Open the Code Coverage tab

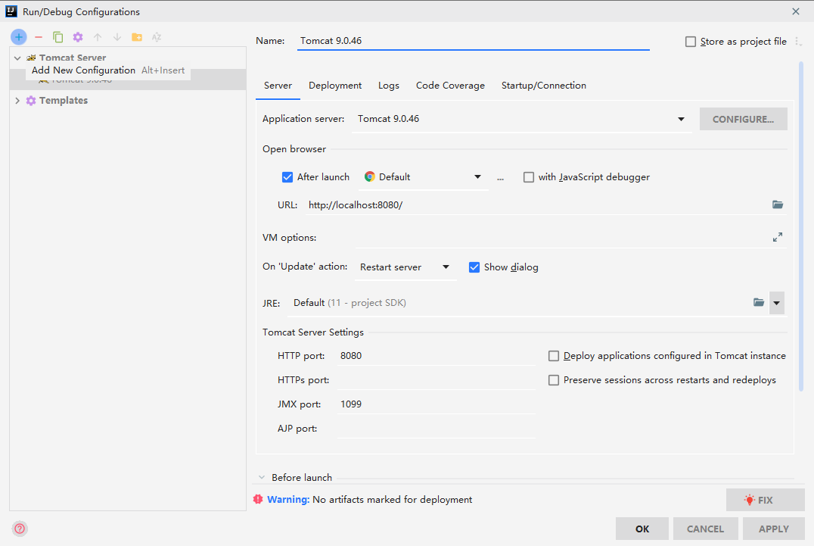pos(450,86)
